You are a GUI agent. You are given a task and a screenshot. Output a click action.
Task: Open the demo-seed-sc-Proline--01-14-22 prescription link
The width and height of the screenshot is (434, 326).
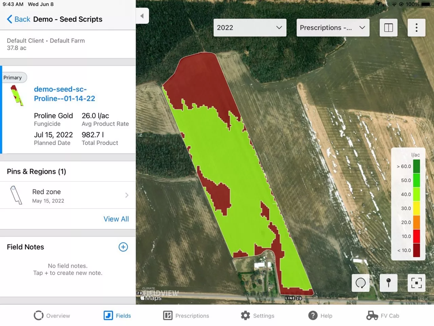click(x=64, y=94)
